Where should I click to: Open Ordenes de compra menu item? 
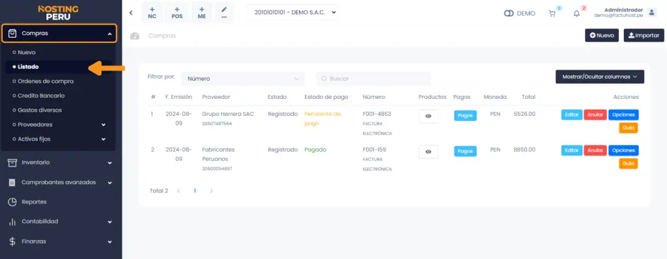point(46,81)
